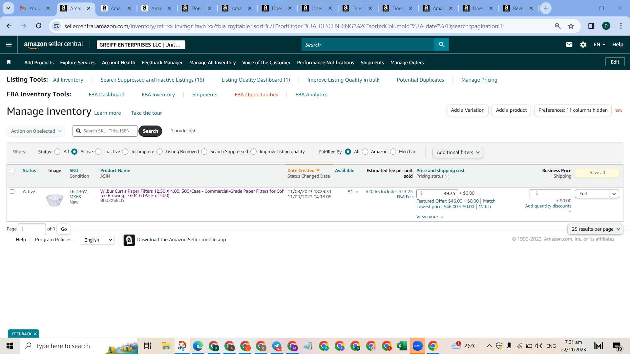Viewport: 630px width, 354px height.
Task: Expand View more pricing details
Action: (430, 217)
